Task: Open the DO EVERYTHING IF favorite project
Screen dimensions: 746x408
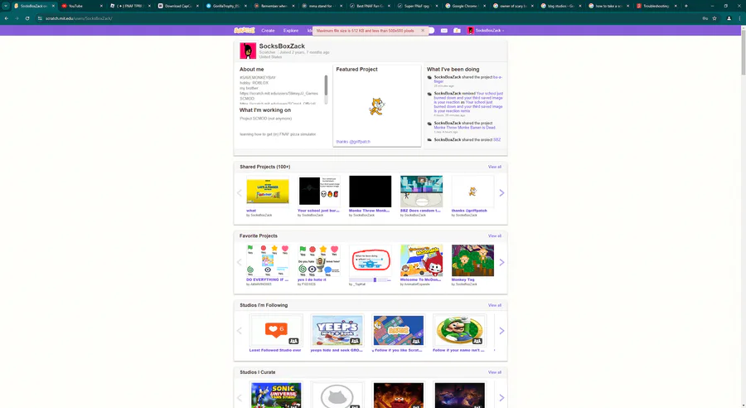Action: [268, 260]
